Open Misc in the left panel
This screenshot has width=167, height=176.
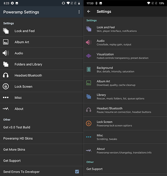click(42, 97)
